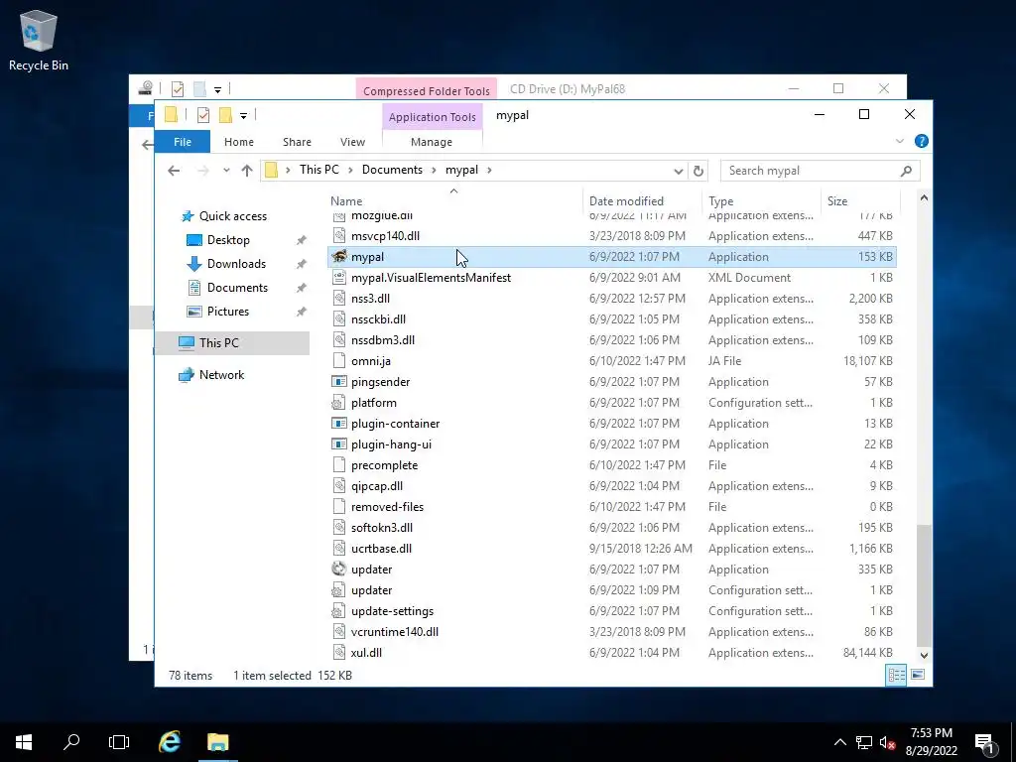This screenshot has height=762, width=1016.
Task: Open Desktop in navigation pane
Action: [228, 240]
